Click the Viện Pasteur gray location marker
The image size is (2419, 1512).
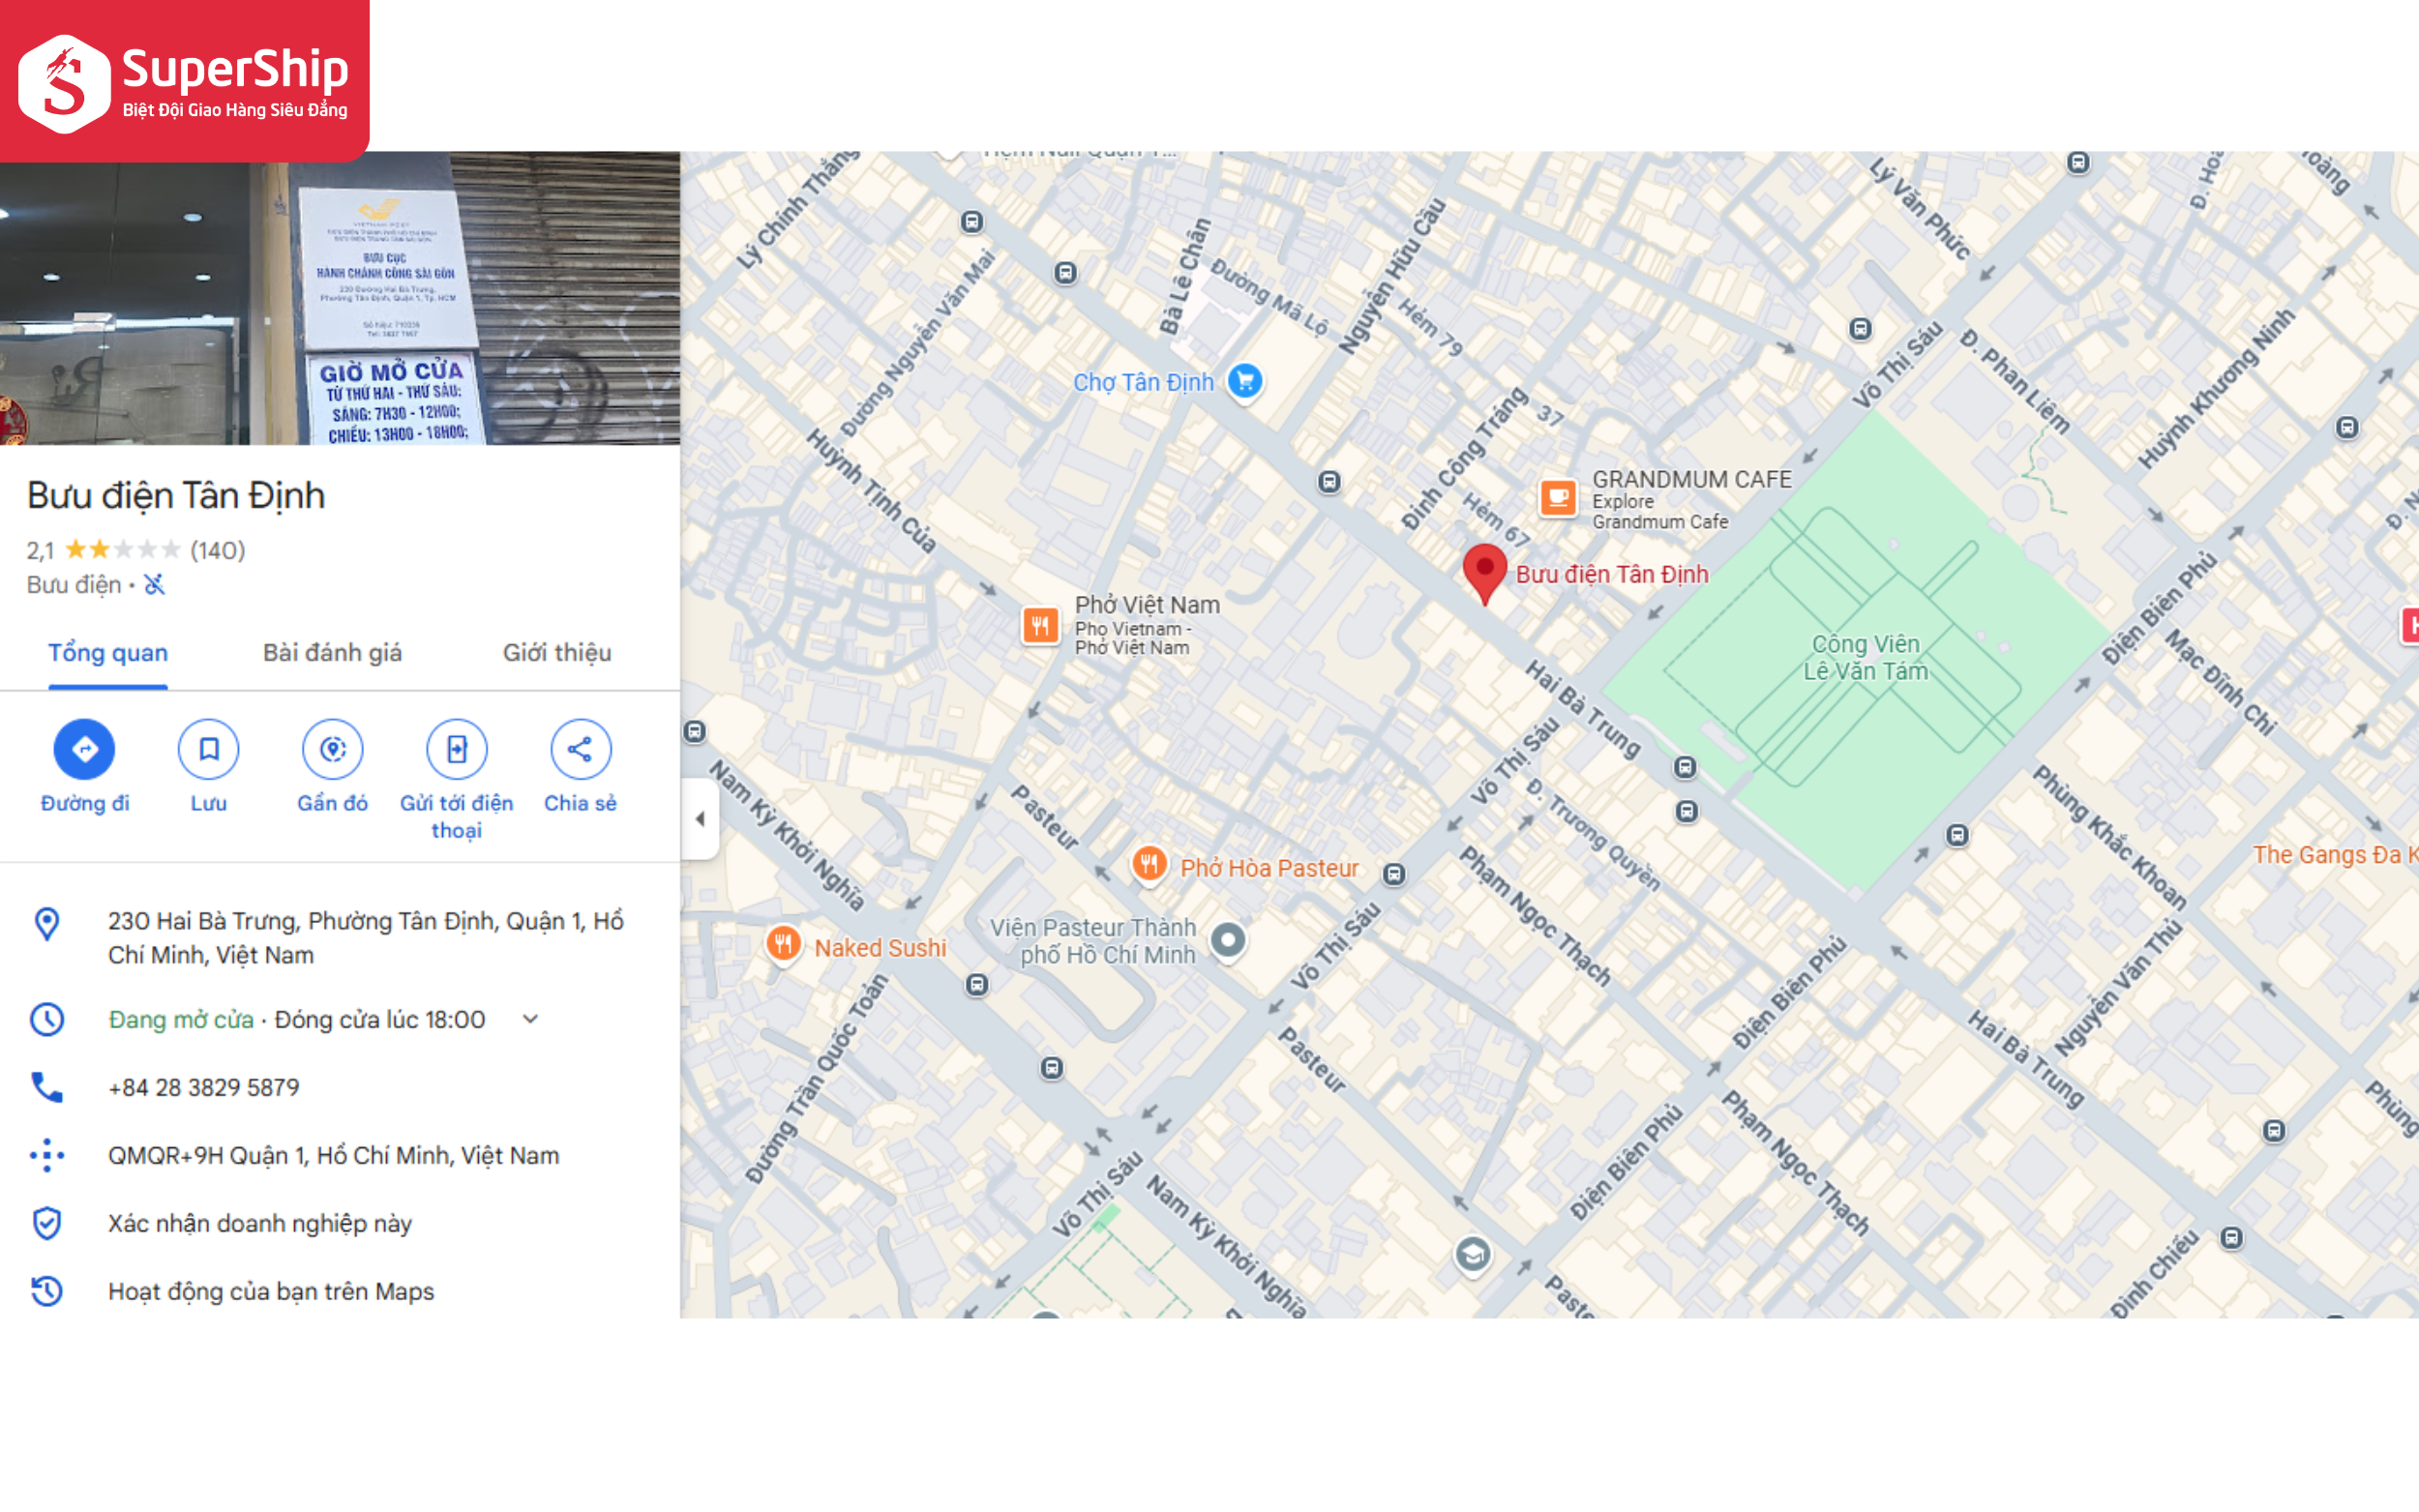1227,940
